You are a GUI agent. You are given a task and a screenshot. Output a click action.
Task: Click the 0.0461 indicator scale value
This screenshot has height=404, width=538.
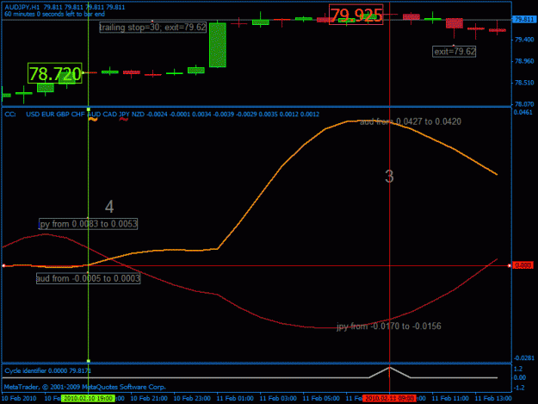pyautogui.click(x=523, y=112)
